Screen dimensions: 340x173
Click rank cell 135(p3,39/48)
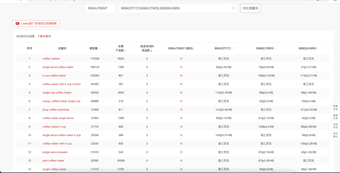309,143
